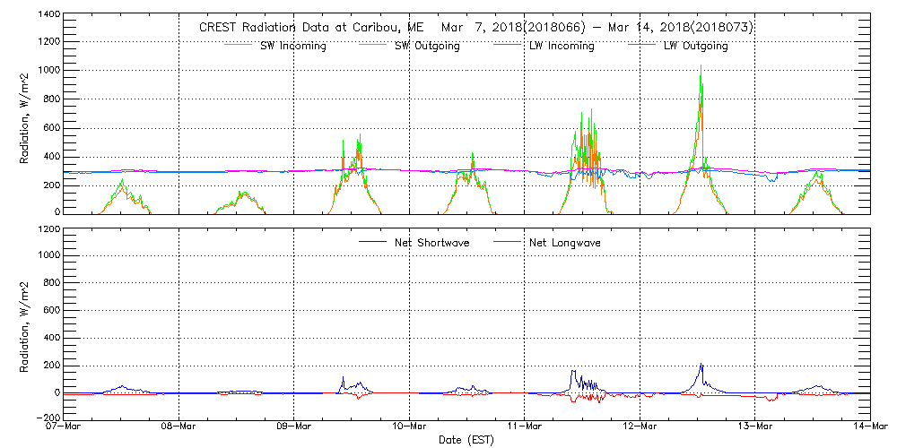The image size is (897, 448).
Task: Select the 07-Mar x-axis date label
Action: click(x=64, y=427)
